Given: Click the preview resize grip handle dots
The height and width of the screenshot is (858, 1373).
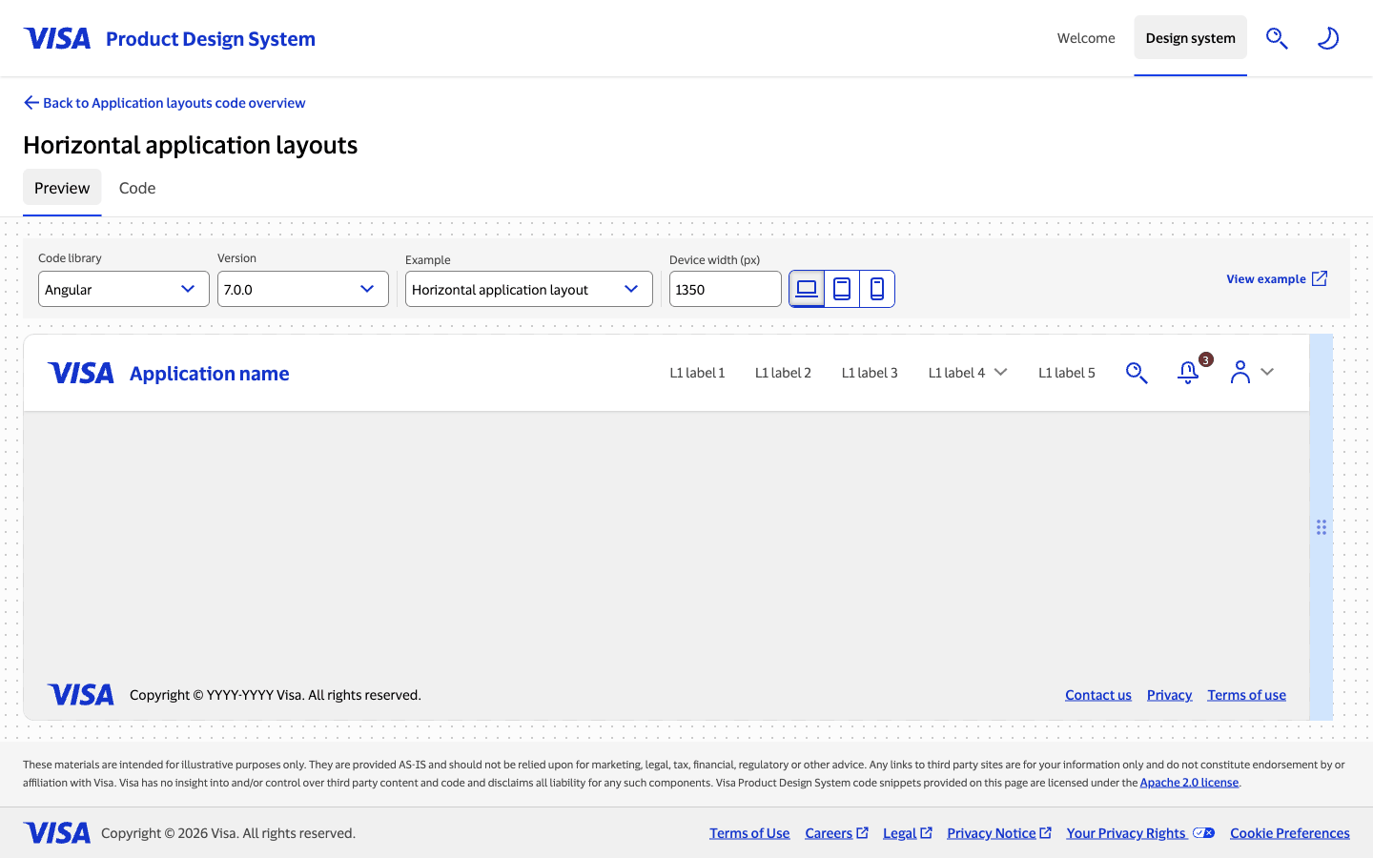Looking at the screenshot, I should point(1322,527).
